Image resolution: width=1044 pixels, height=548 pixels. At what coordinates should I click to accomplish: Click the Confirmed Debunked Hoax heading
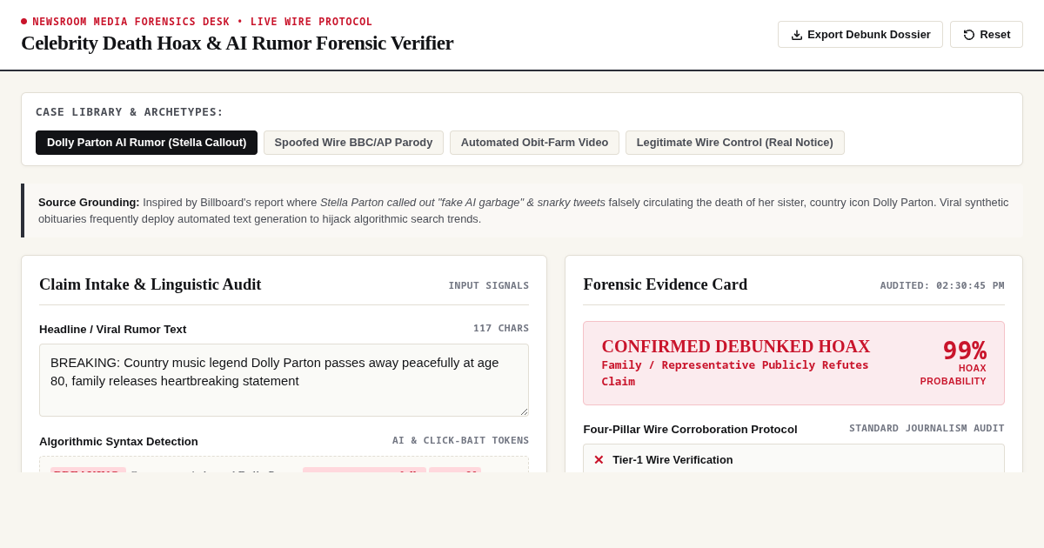point(735,346)
